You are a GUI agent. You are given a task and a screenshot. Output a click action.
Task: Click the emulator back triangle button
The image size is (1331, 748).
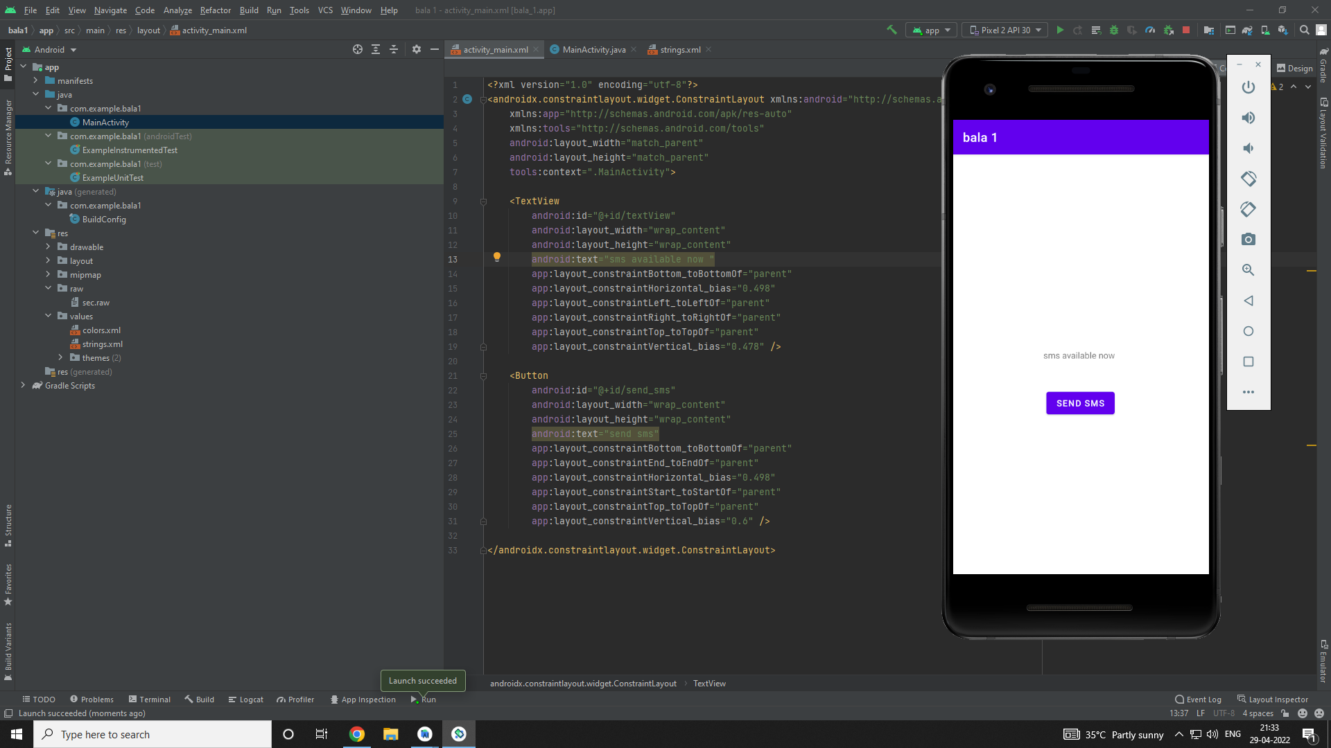click(1249, 301)
